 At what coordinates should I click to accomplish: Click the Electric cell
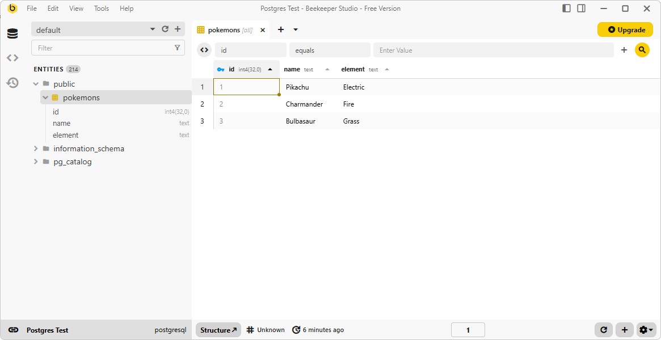point(366,87)
